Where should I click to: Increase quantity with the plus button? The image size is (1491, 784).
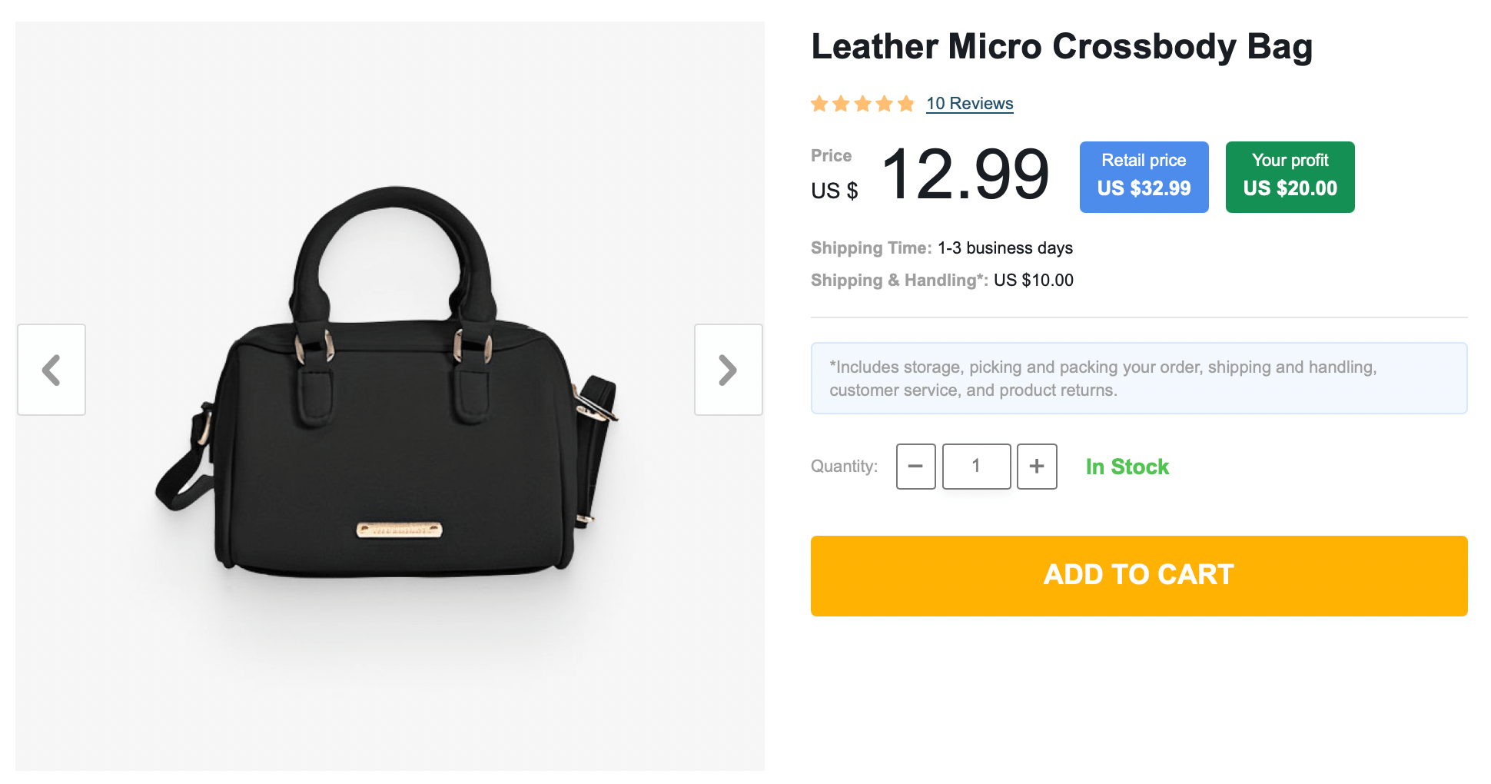[1037, 467]
